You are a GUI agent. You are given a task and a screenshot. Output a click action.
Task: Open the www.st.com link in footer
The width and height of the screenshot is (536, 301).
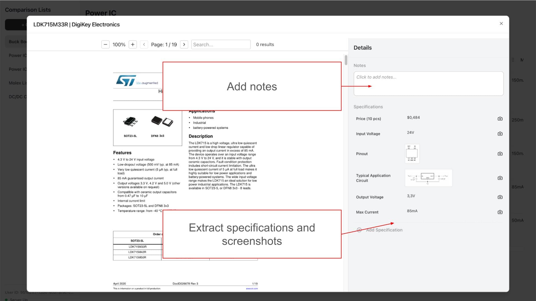click(x=252, y=289)
